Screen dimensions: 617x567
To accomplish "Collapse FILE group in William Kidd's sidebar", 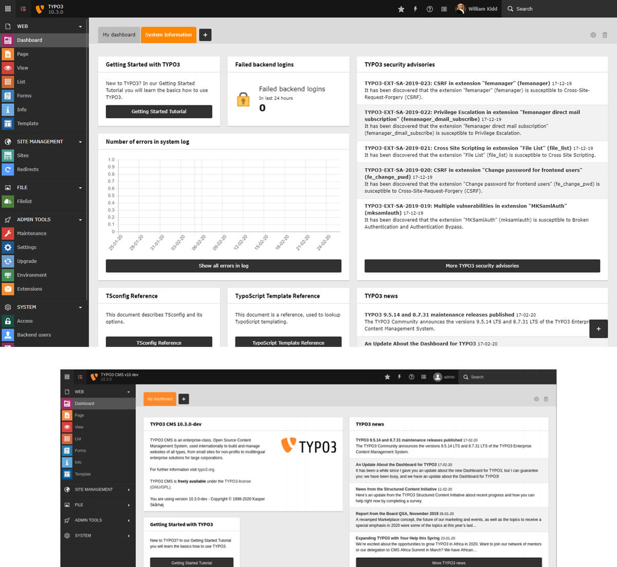I will point(44,188).
